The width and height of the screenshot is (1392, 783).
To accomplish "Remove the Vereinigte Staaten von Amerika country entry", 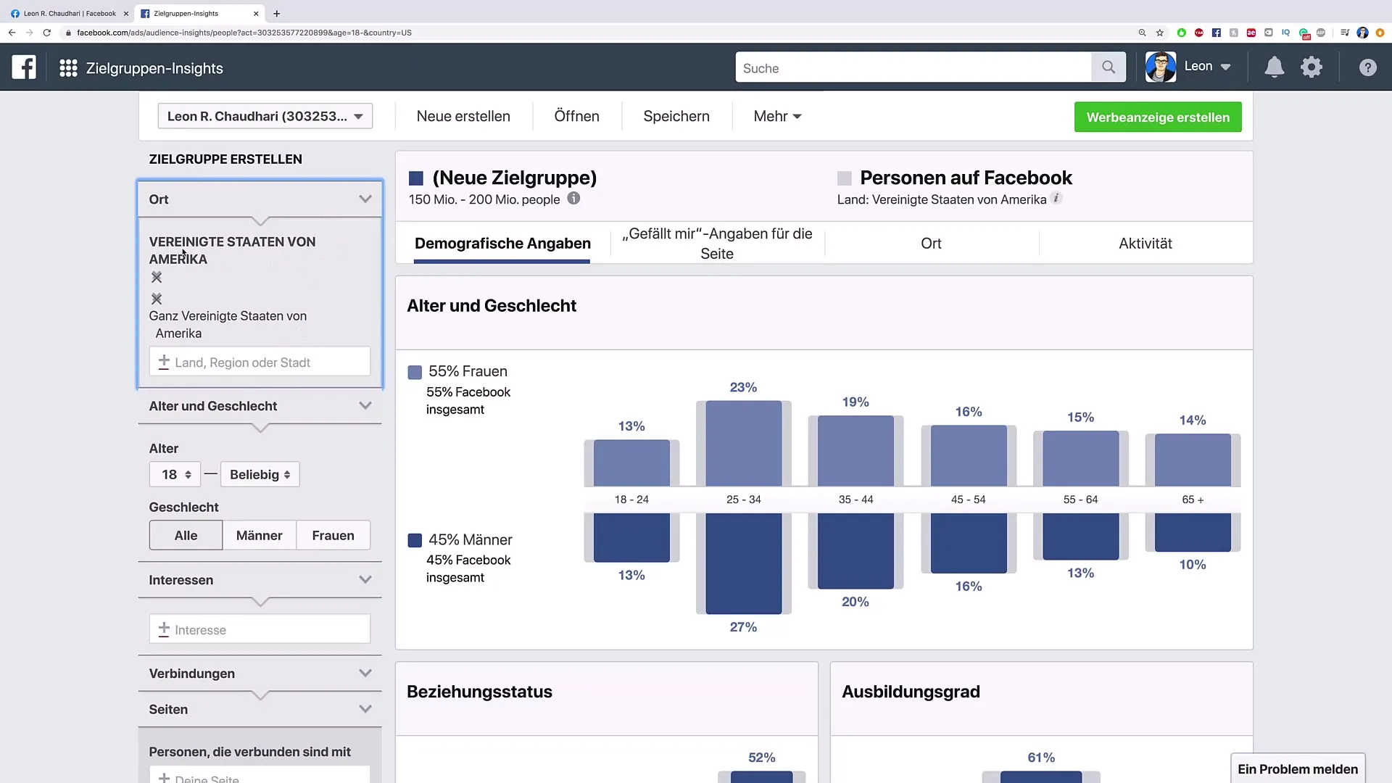I will click(x=157, y=278).
